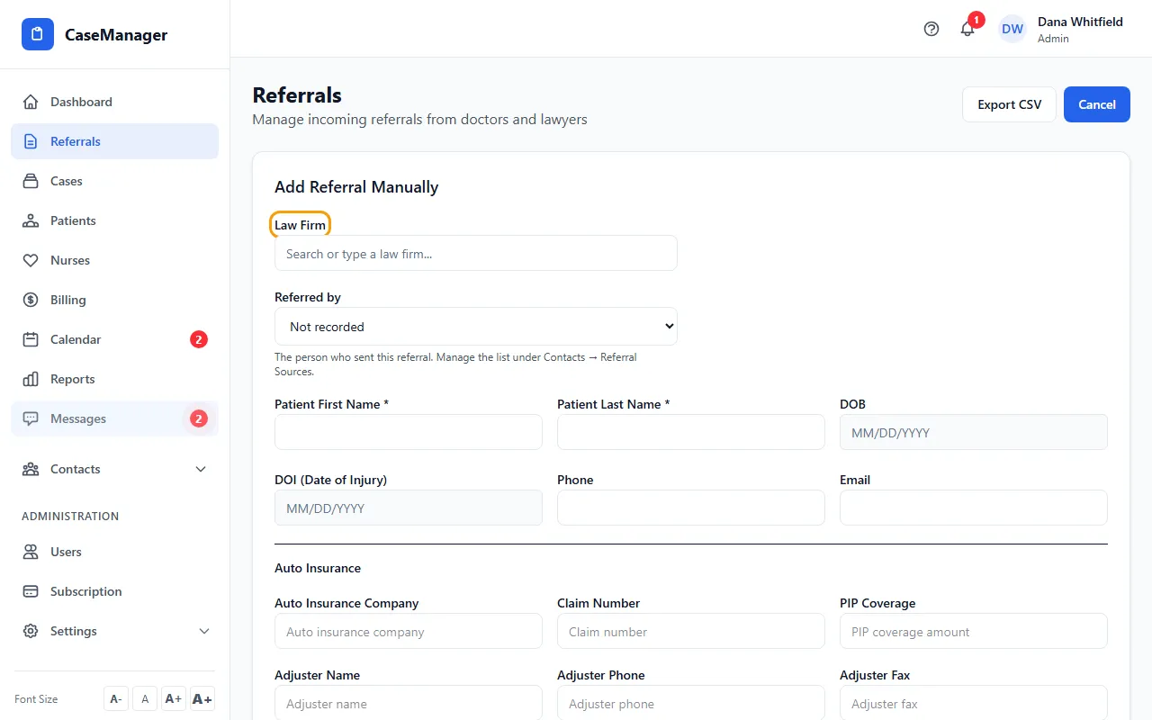Click into the Email field

point(974,508)
